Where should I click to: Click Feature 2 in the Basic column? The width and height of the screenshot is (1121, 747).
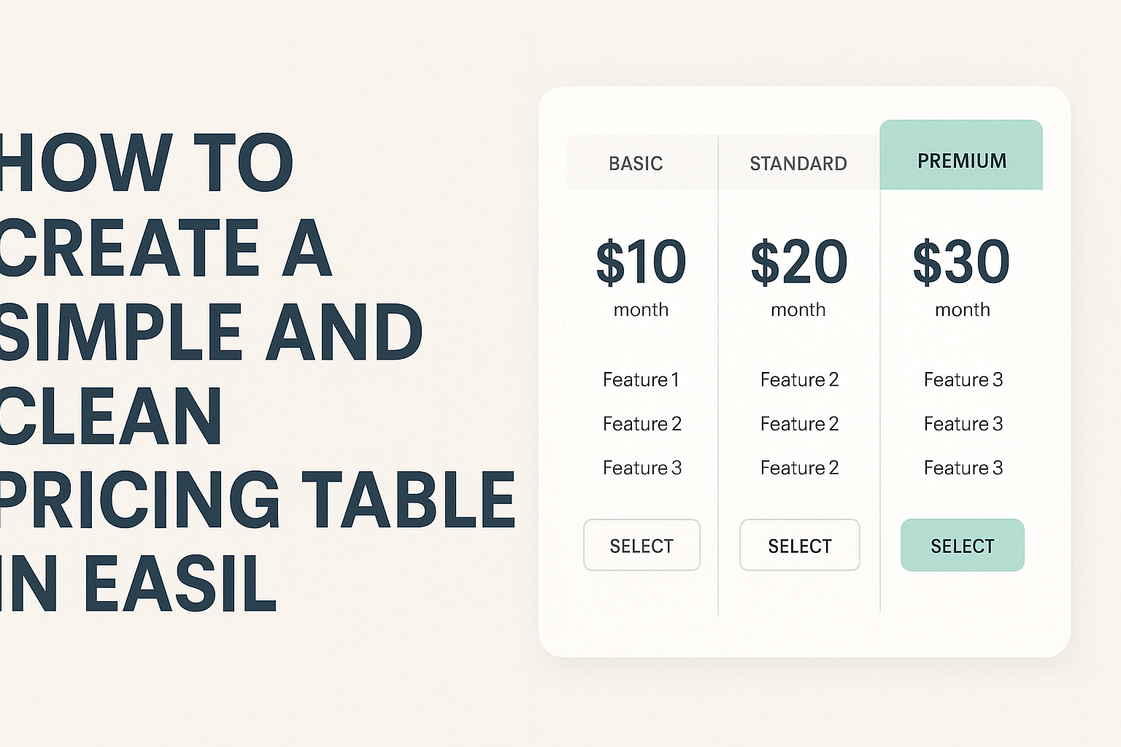click(x=642, y=424)
